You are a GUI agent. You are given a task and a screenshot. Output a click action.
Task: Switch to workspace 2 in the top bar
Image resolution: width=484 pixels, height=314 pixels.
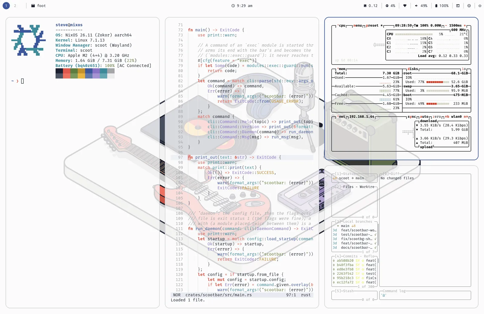coord(15,6)
